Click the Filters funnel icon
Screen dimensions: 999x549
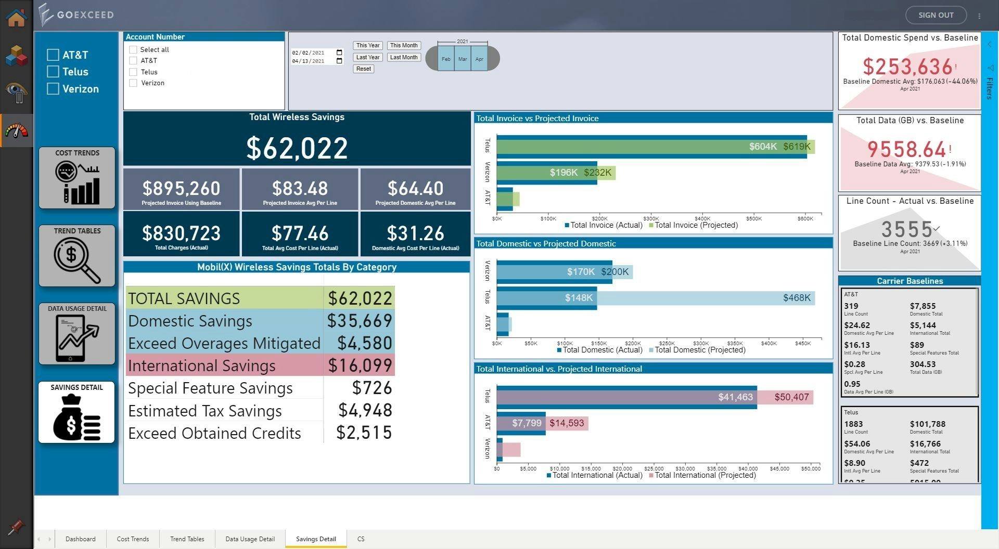pos(990,68)
